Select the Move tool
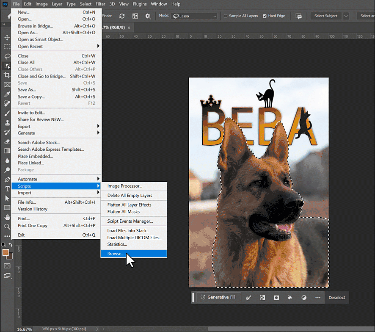Image resolution: width=375 pixels, height=332 pixels. tap(6, 37)
